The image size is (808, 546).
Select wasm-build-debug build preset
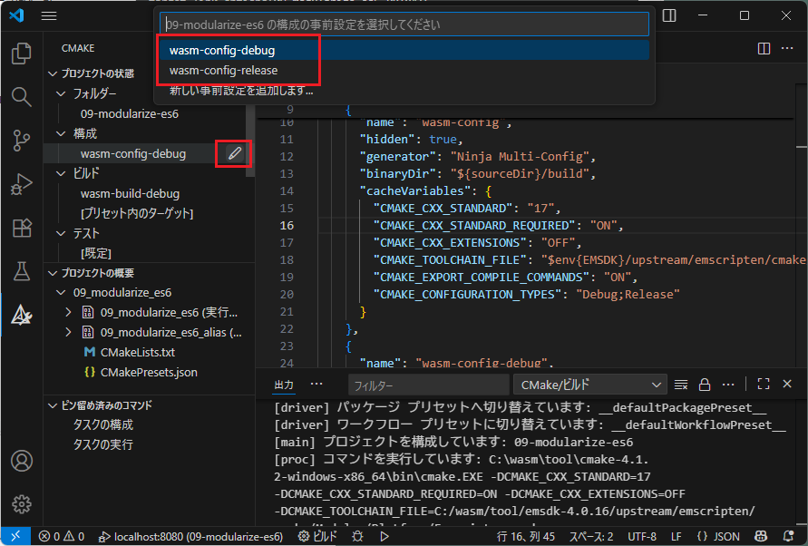[x=130, y=194]
